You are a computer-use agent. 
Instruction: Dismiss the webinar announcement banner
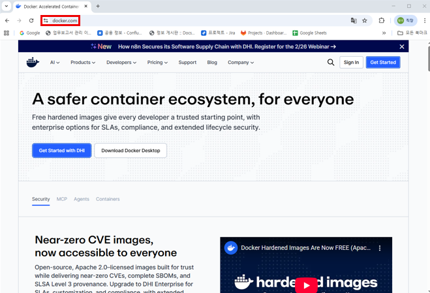pos(402,47)
